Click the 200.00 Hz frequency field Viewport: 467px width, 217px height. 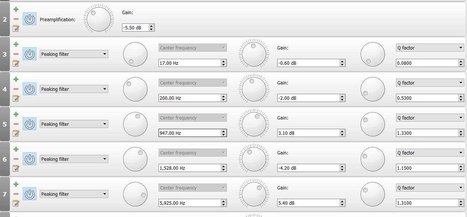(x=193, y=98)
